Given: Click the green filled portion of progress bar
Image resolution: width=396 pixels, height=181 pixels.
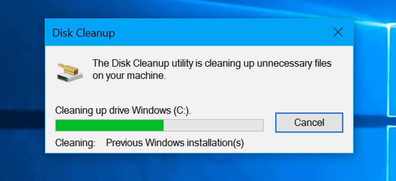Looking at the screenshot, I should pyautogui.click(x=109, y=125).
